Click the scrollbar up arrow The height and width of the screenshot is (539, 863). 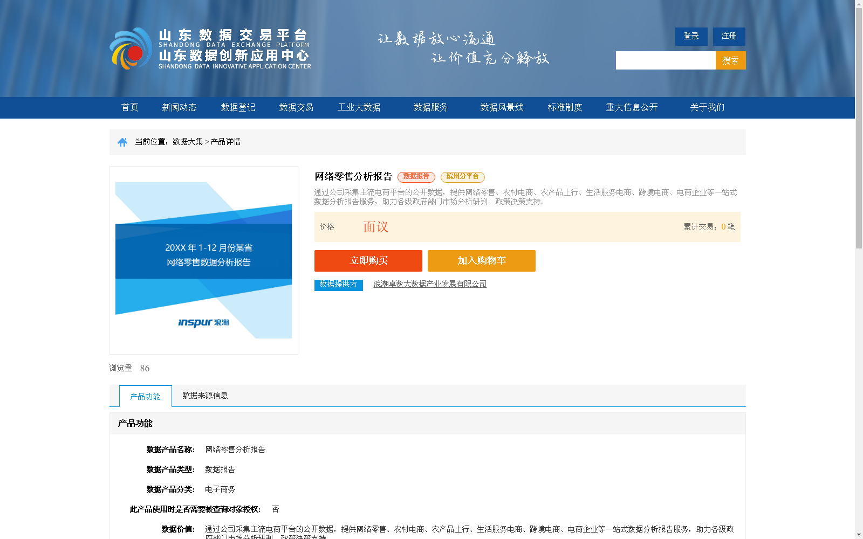tap(859, 4)
